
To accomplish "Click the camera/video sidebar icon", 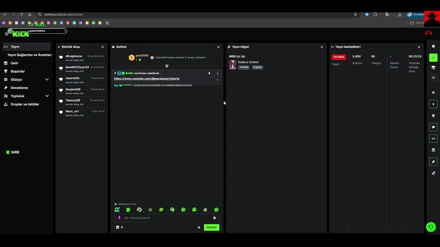I will (433, 150).
